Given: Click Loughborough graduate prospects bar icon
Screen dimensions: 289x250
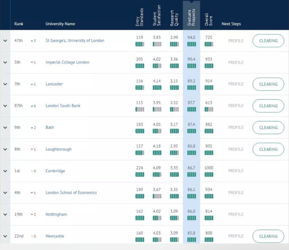Looking at the screenshot, I should pos(192,153).
